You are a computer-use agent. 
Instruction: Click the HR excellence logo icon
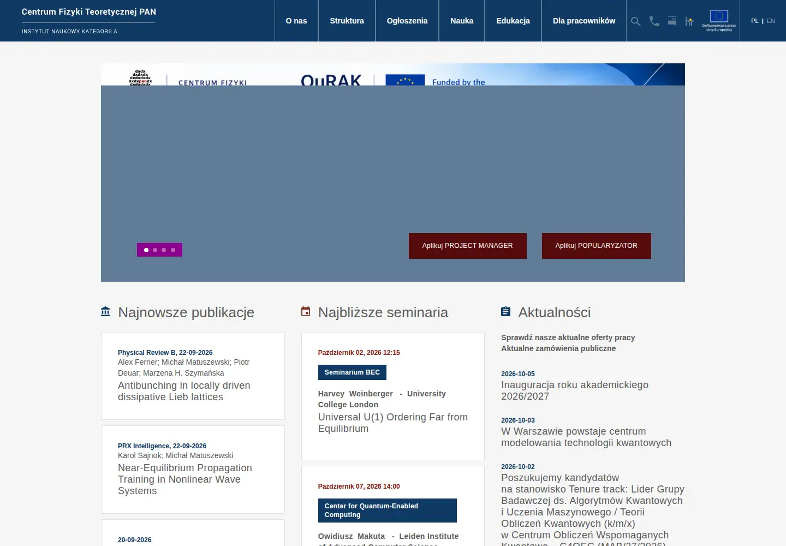pos(689,21)
